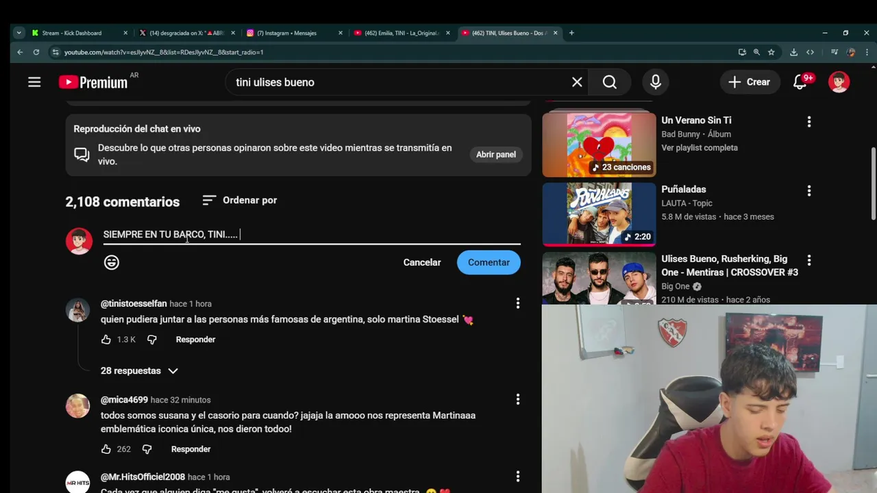Open the Mentiras CROSSOVER #3 thumbnail
Viewport: 877px width, 493px height.
point(599,279)
